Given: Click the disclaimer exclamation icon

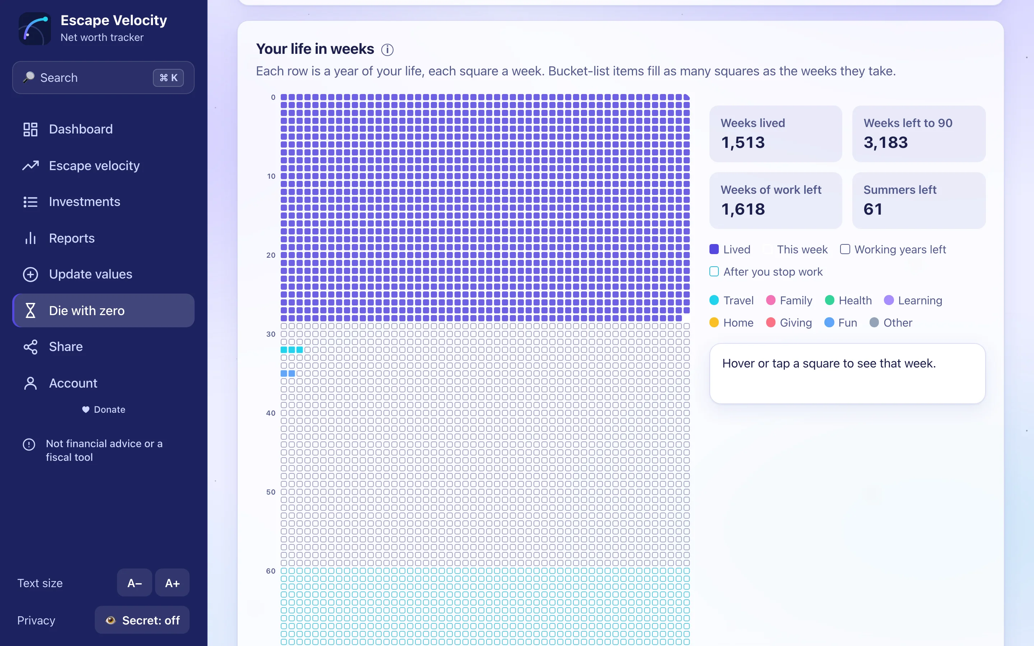Looking at the screenshot, I should coord(29,444).
